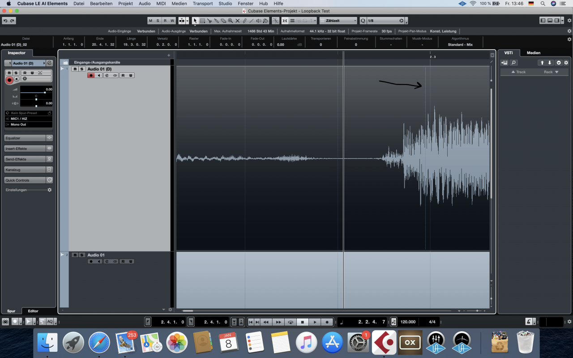Click the redo arrow in toolbar

coord(12,21)
